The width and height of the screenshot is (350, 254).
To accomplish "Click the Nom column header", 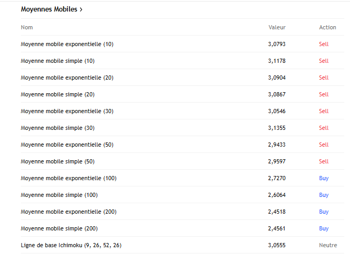I will (27, 27).
